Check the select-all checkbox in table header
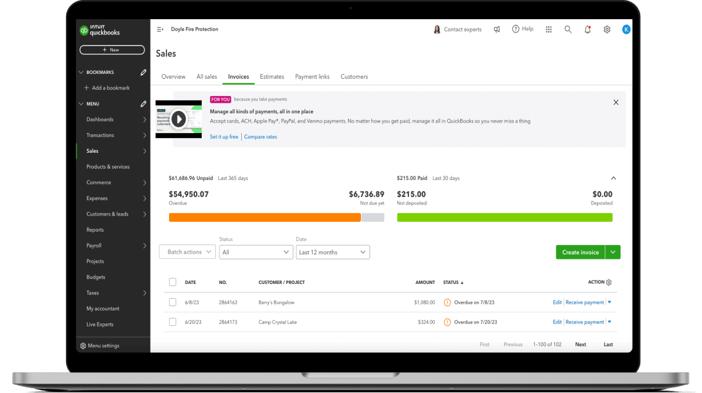 tap(173, 282)
